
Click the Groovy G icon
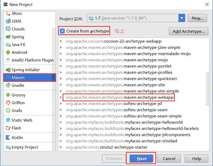(8, 95)
